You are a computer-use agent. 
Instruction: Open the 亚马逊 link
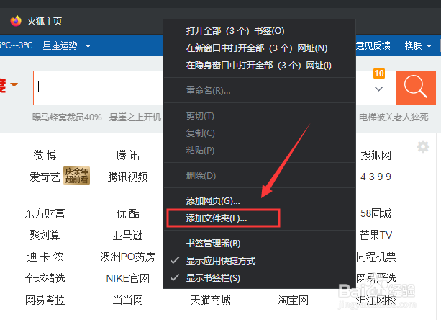click(x=127, y=235)
